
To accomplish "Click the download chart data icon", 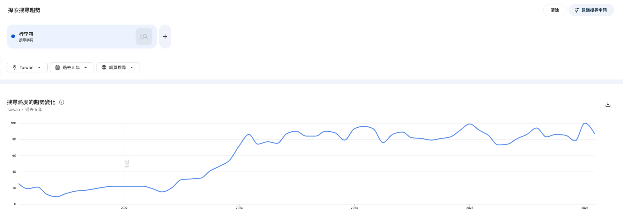I will click(608, 104).
